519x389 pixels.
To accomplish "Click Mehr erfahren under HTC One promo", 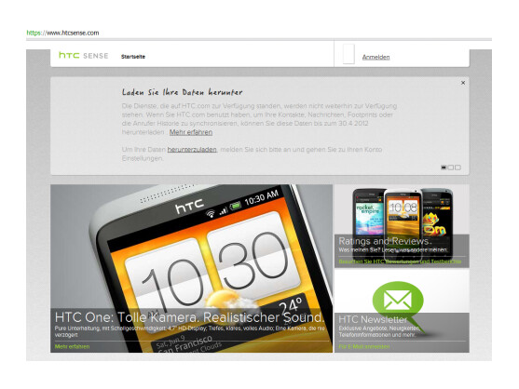I will pos(72,346).
